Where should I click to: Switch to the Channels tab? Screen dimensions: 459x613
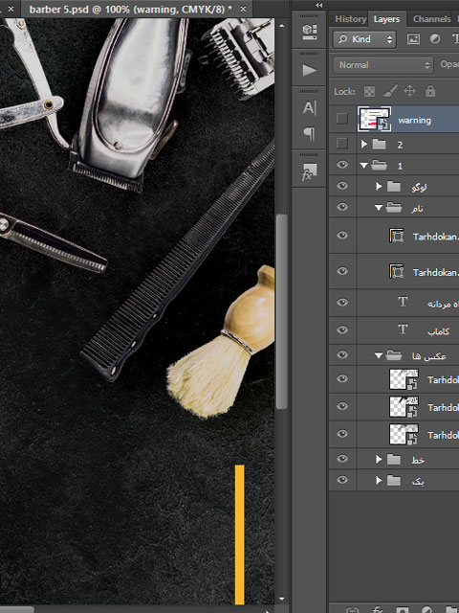pos(431,19)
